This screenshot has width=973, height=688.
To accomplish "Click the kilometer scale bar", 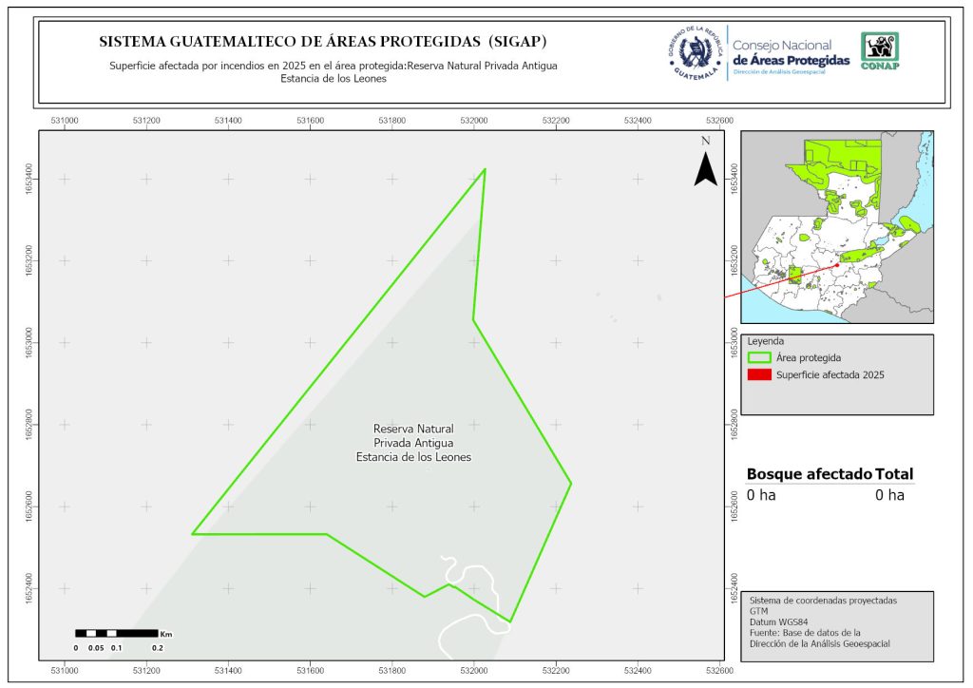I will click(117, 633).
